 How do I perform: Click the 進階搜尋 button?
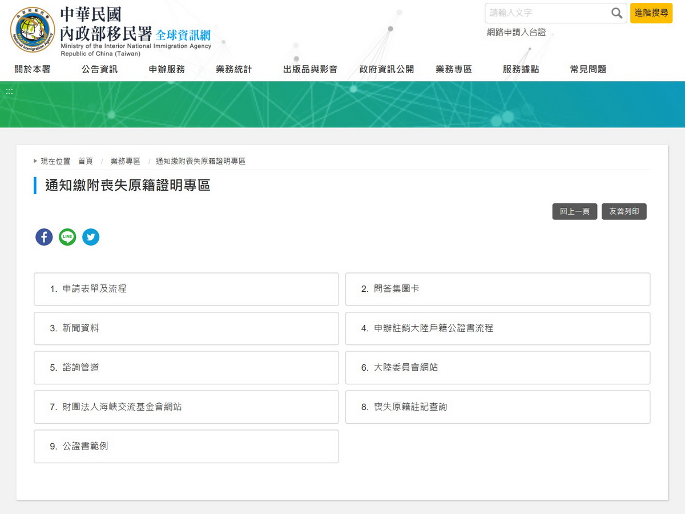pos(651,13)
